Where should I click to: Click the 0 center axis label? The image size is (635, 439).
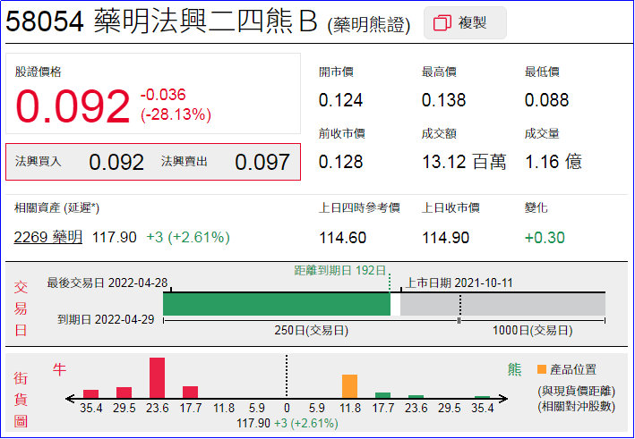287,408
